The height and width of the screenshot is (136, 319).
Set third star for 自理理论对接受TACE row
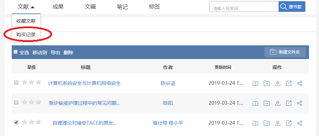[x=38, y=122]
